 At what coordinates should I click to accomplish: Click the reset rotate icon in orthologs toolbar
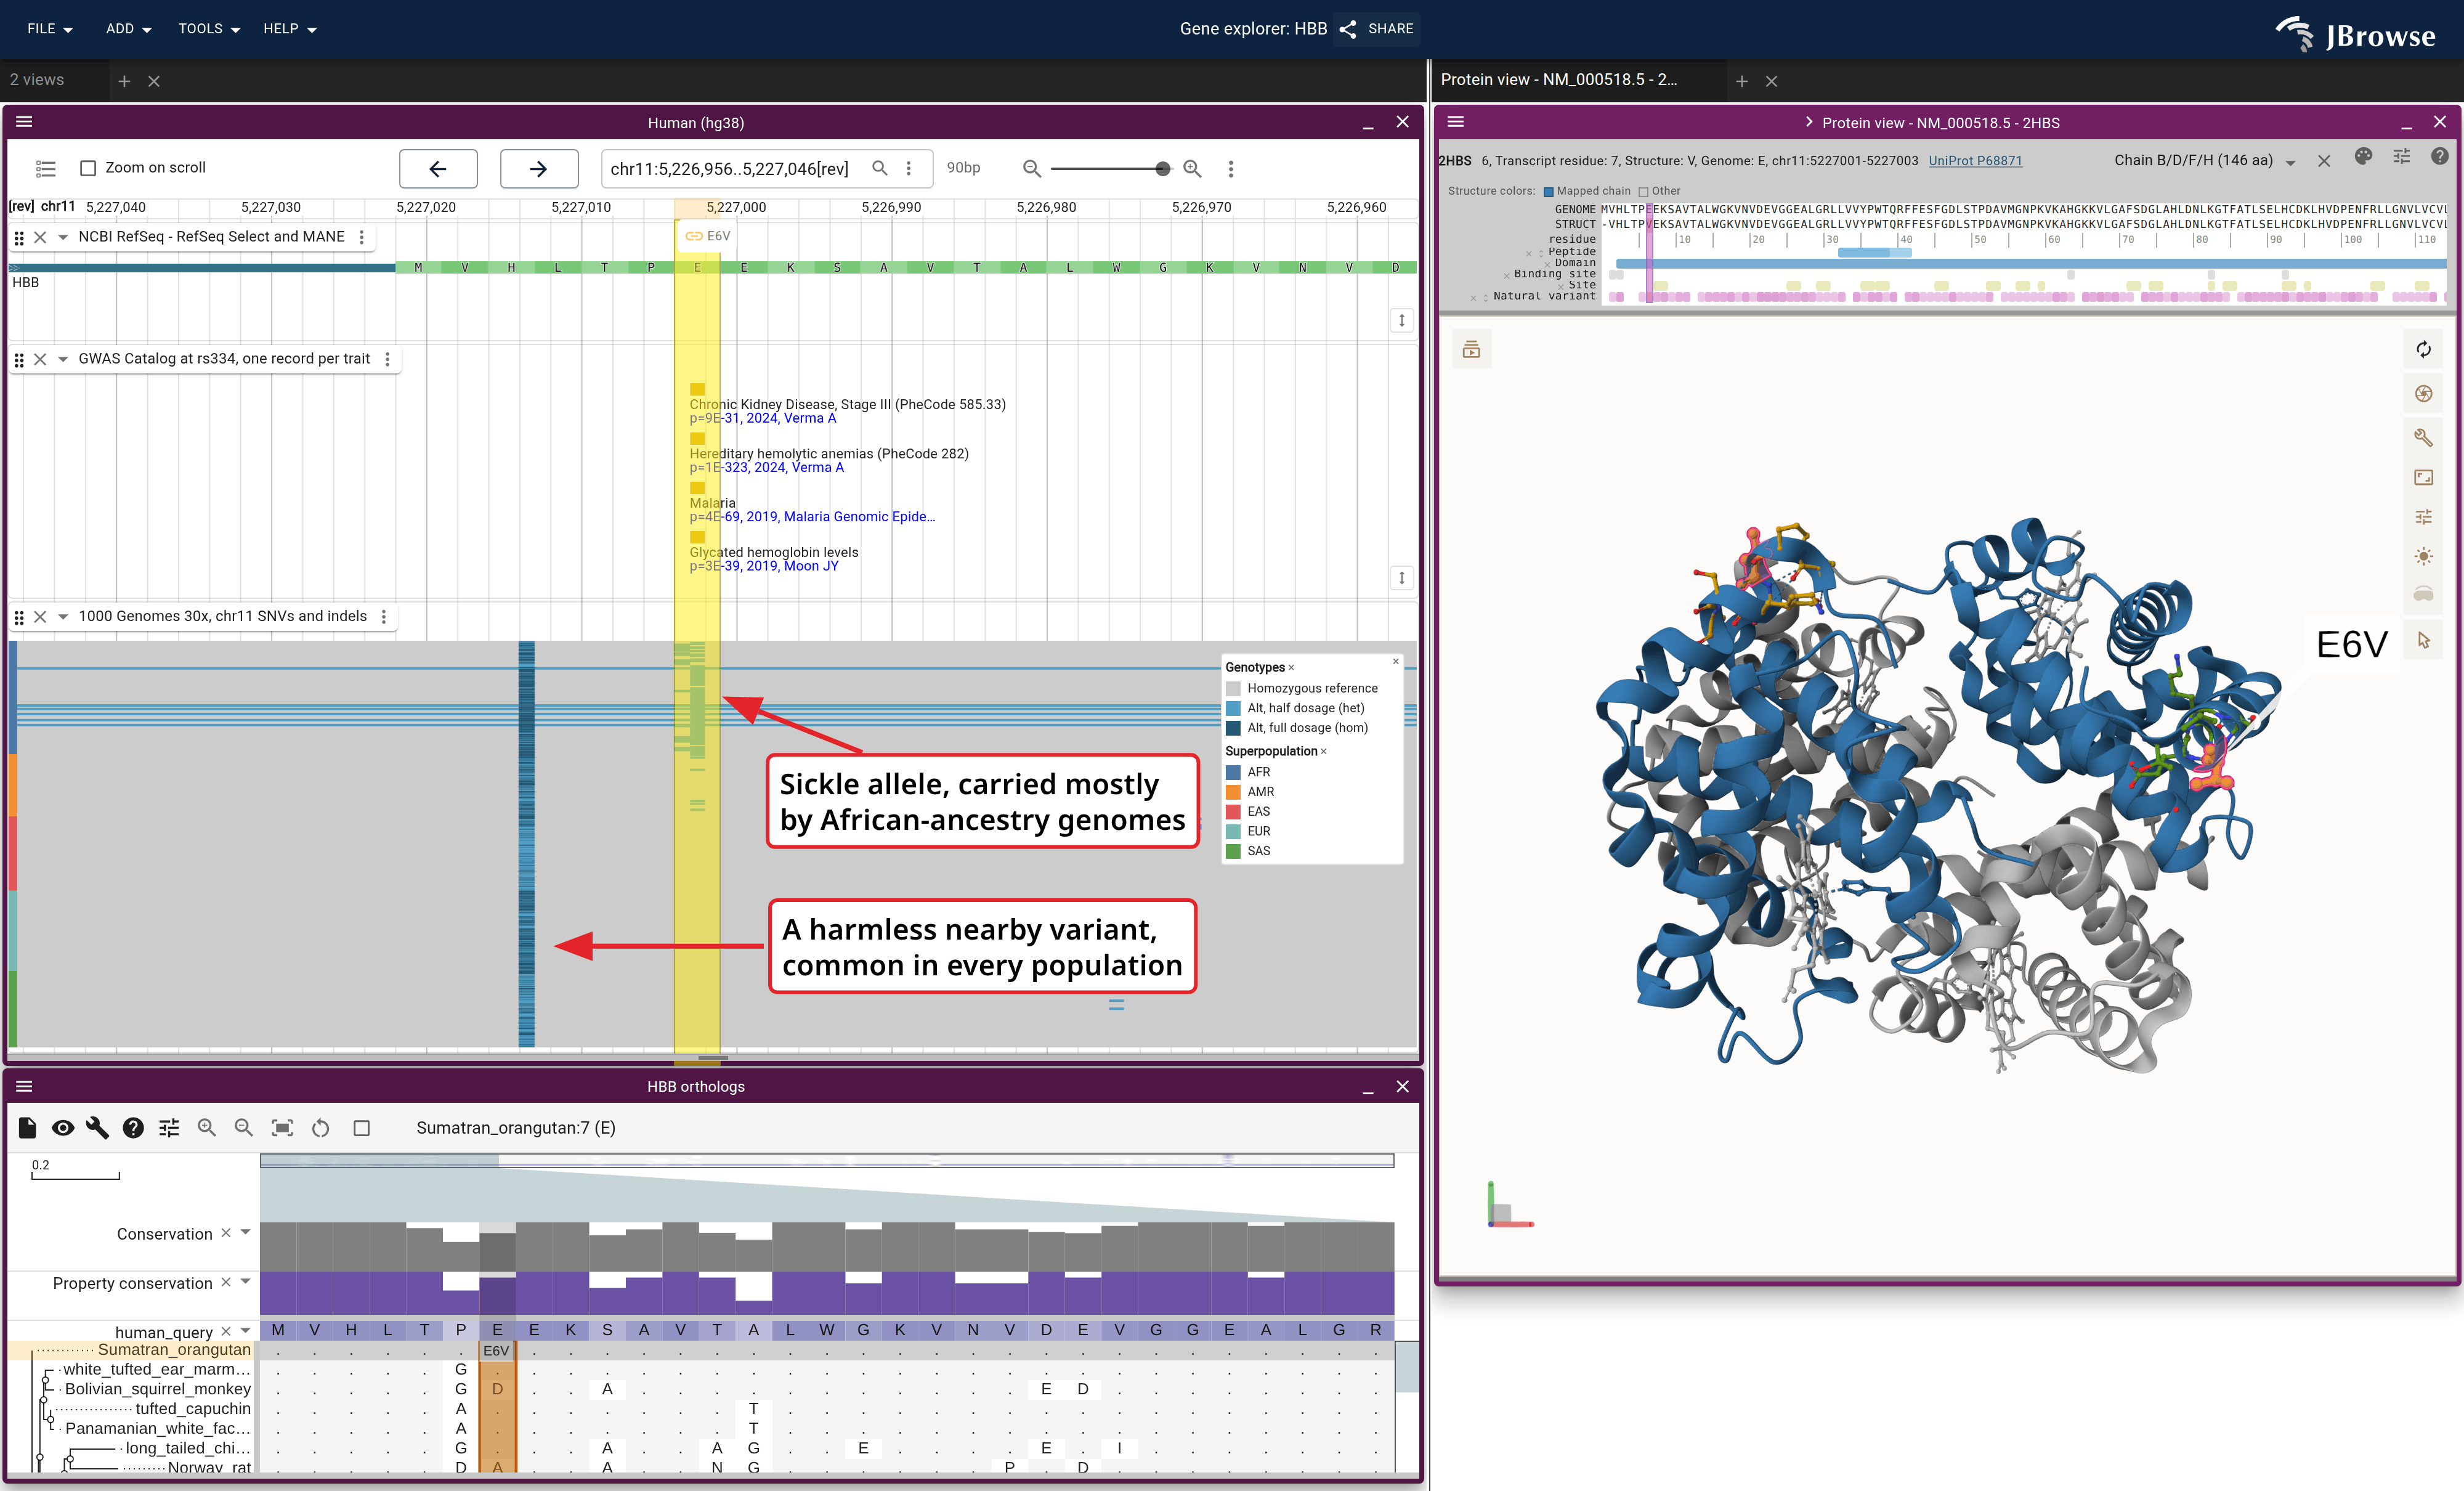pyautogui.click(x=320, y=1128)
